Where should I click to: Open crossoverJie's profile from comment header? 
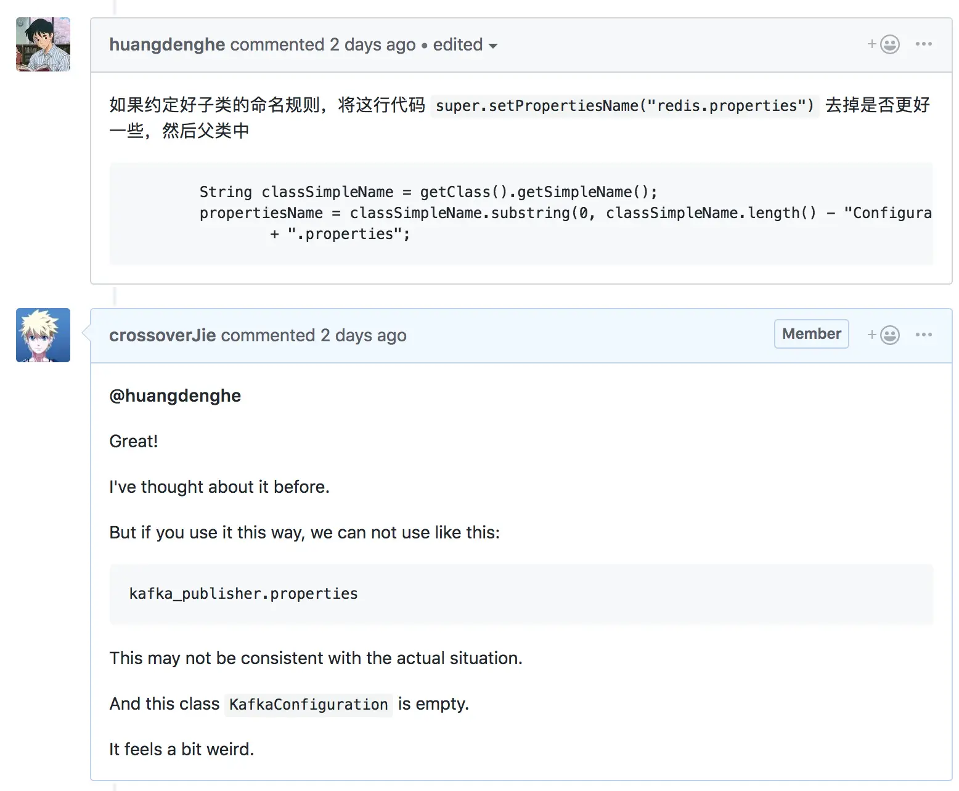[162, 336]
